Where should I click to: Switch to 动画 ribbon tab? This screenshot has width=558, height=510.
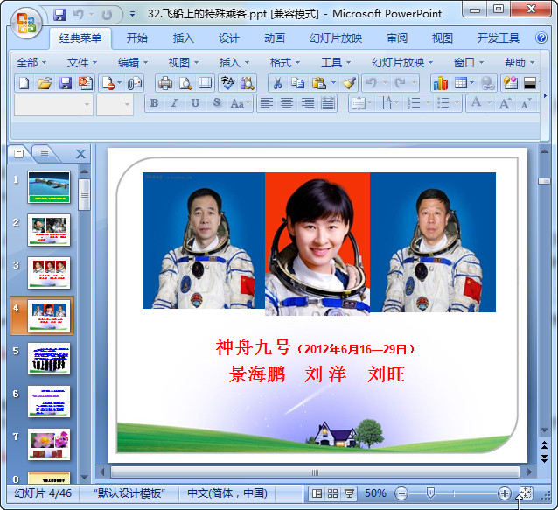coord(275,38)
